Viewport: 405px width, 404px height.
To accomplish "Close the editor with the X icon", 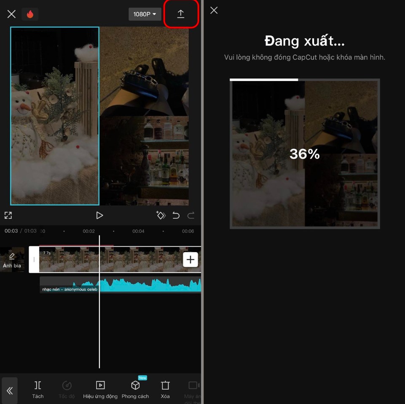I will 11,14.
